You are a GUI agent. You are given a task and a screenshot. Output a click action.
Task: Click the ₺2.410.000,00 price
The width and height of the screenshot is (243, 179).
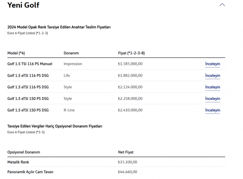130,110
